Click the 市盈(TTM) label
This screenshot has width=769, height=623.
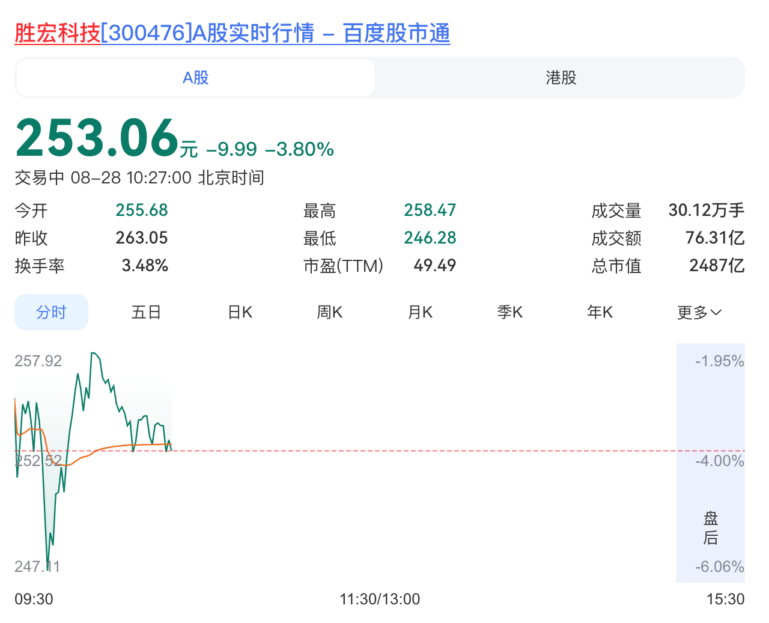click(x=344, y=266)
